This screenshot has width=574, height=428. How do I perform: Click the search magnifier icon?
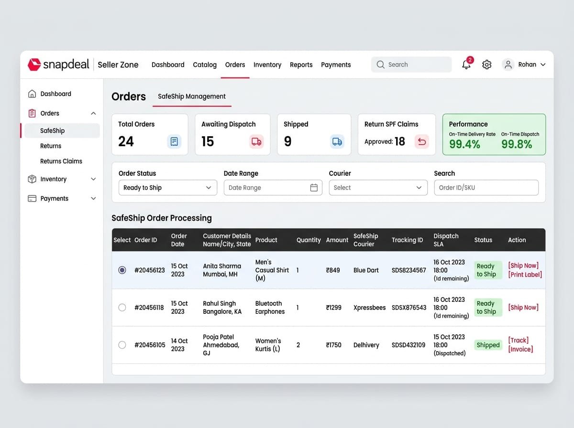click(381, 64)
